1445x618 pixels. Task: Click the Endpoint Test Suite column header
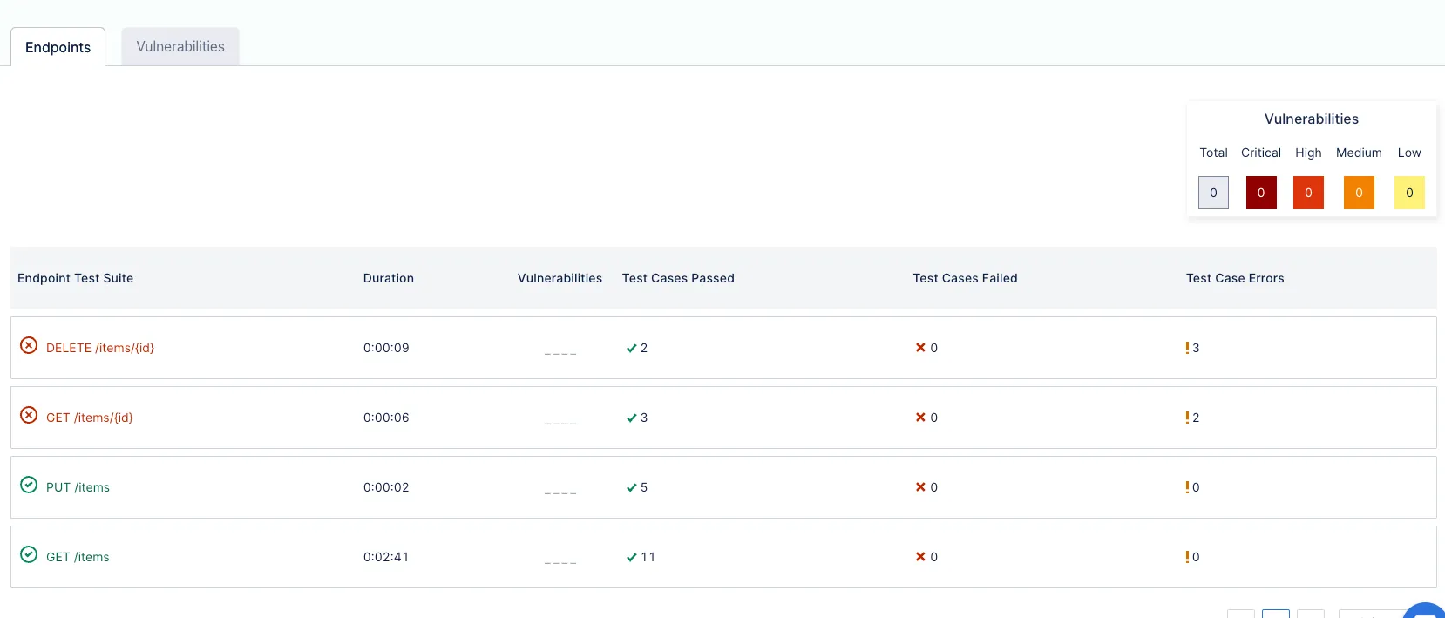tap(75, 278)
